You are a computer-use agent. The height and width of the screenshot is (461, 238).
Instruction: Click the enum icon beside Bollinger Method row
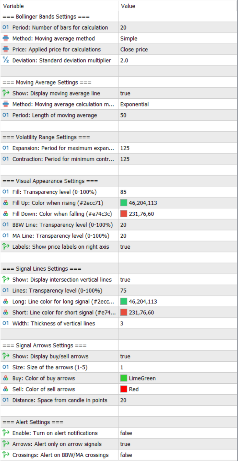[x=6, y=39]
